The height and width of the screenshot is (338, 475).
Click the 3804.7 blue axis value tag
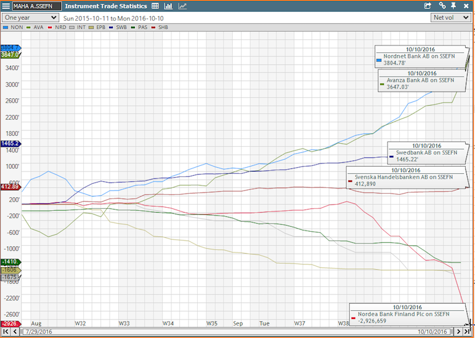point(10,47)
